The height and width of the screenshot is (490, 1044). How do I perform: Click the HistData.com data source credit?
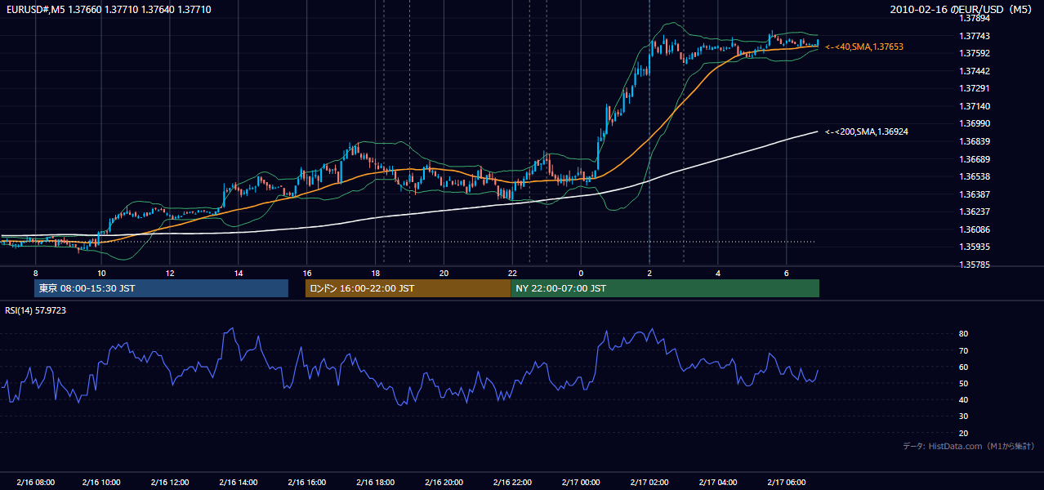click(x=969, y=446)
